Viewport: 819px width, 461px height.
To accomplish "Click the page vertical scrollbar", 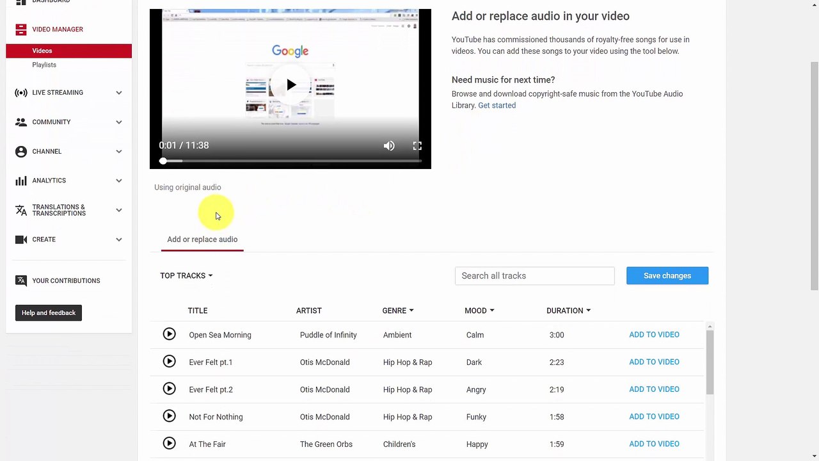I will [x=814, y=176].
